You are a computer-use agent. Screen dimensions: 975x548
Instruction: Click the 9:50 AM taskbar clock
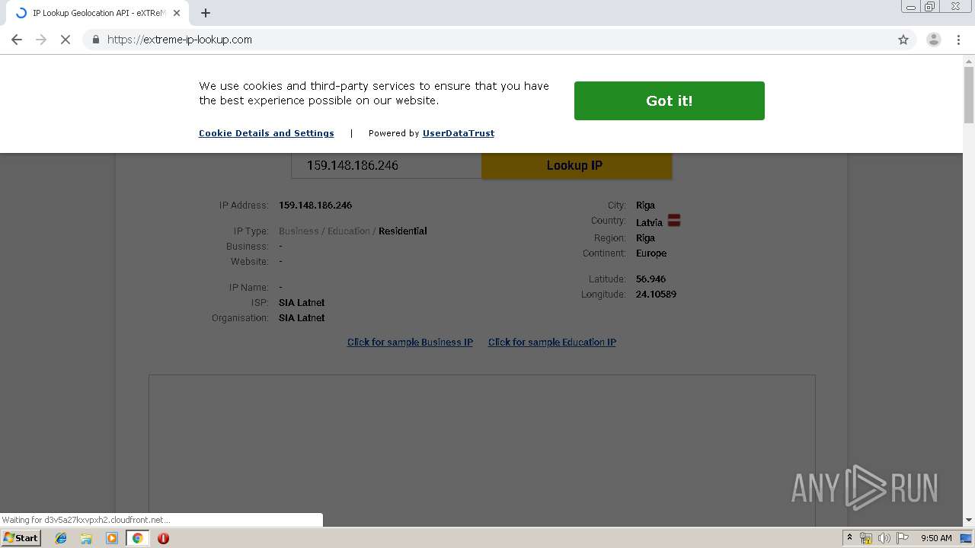coord(936,538)
